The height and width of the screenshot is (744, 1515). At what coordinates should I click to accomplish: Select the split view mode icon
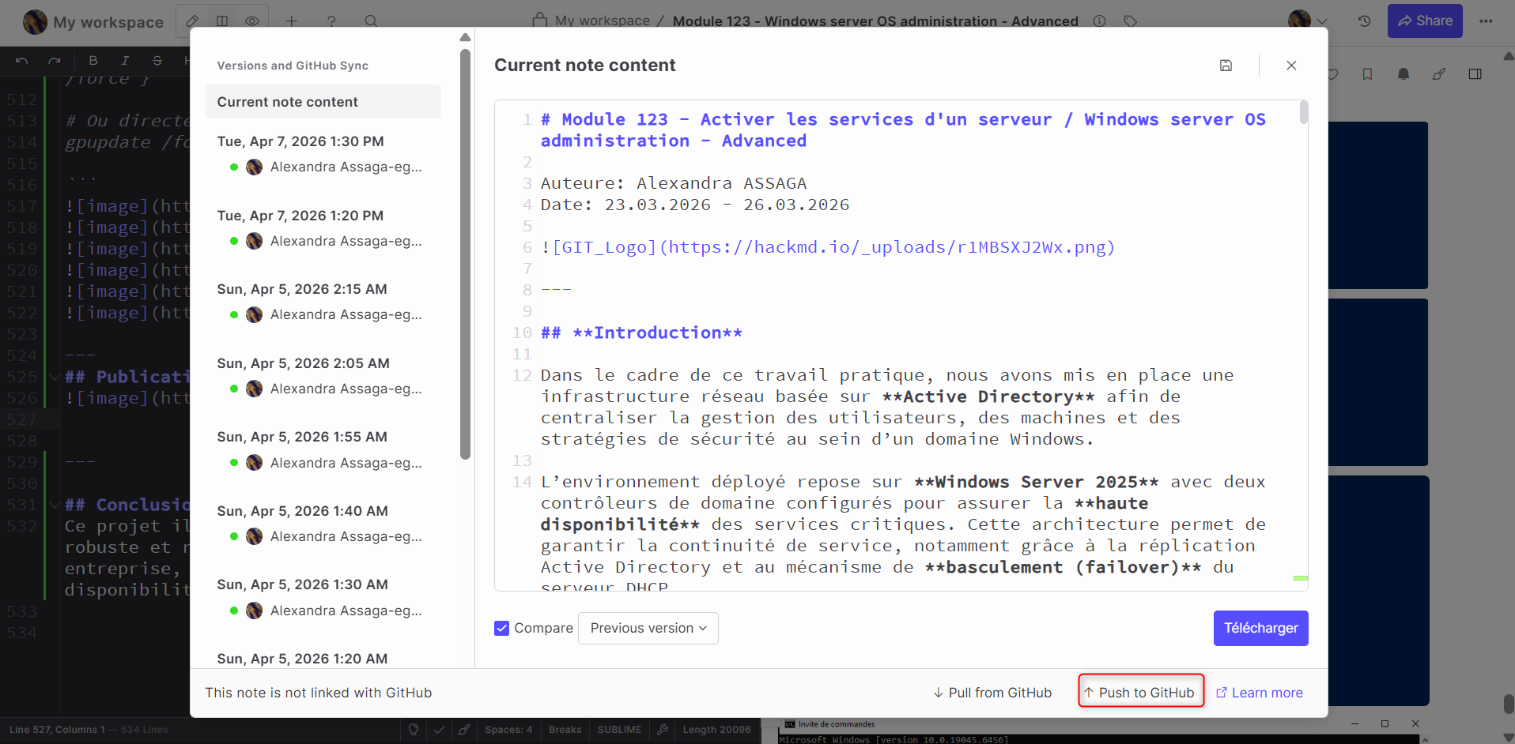[x=222, y=21]
